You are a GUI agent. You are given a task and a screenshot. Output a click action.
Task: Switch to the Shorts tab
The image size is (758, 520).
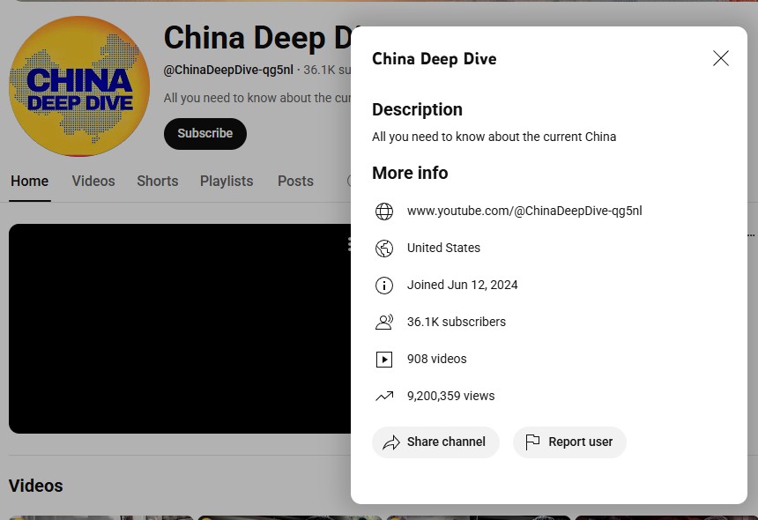[158, 182]
